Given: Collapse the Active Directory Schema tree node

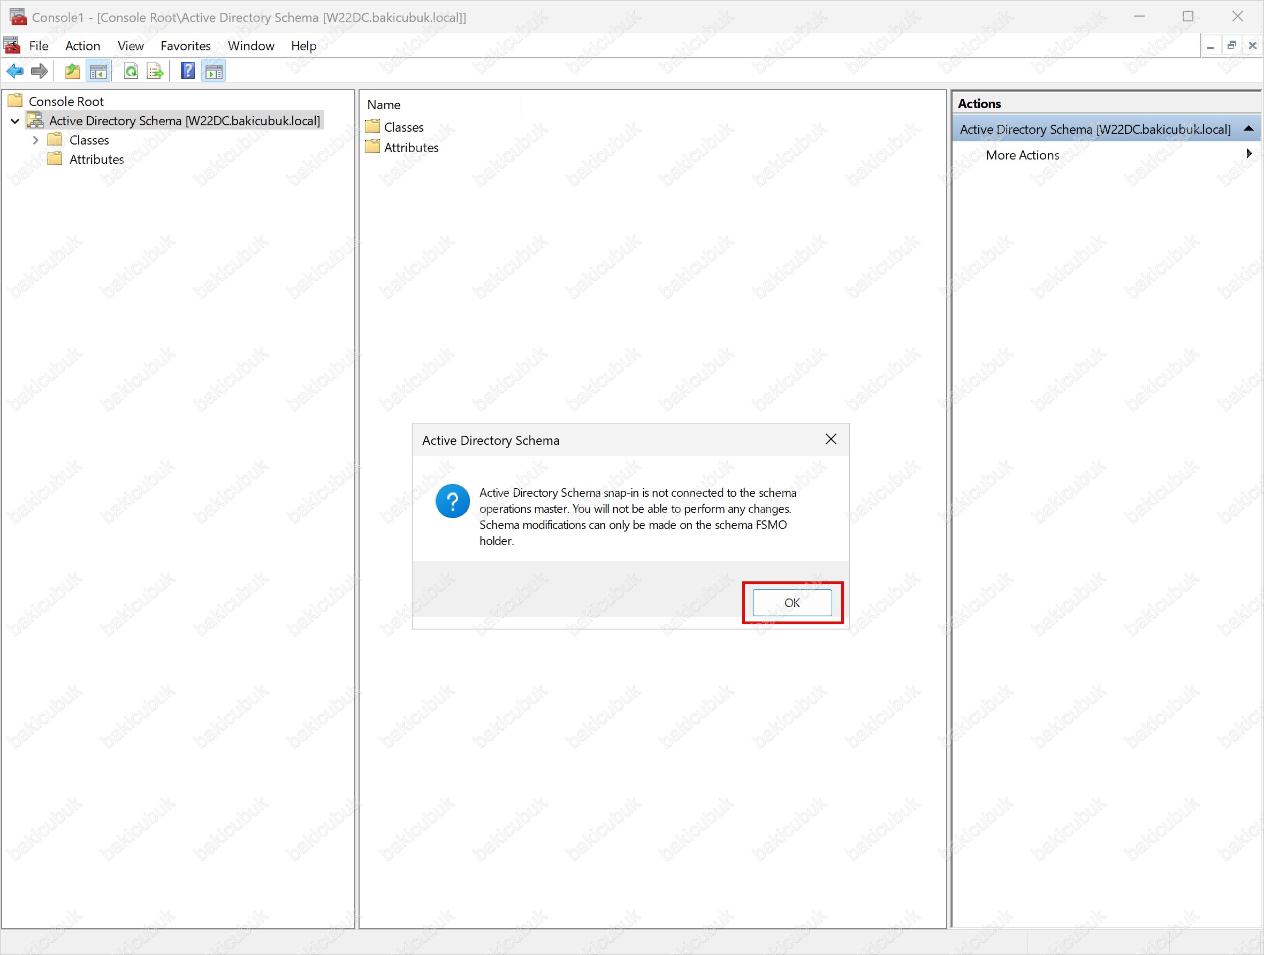Looking at the screenshot, I should 16,121.
